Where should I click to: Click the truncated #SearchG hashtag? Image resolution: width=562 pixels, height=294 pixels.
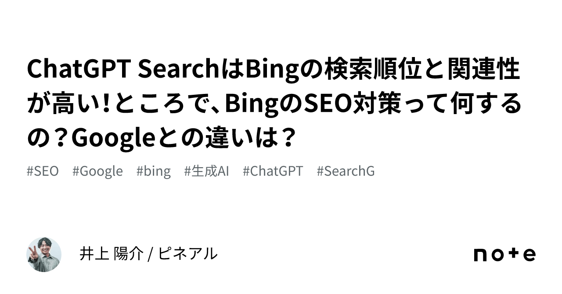tap(346, 171)
